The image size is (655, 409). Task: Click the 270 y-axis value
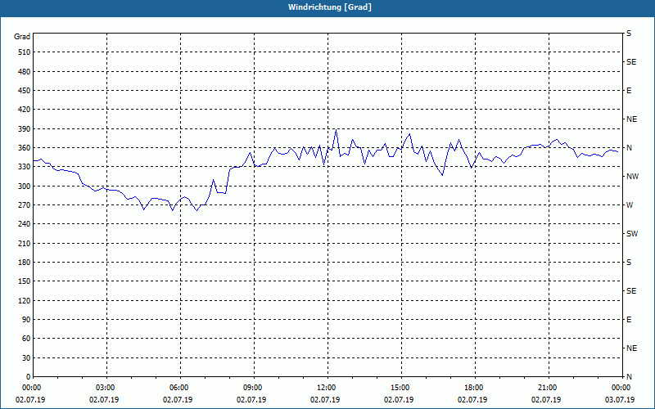(x=25, y=205)
